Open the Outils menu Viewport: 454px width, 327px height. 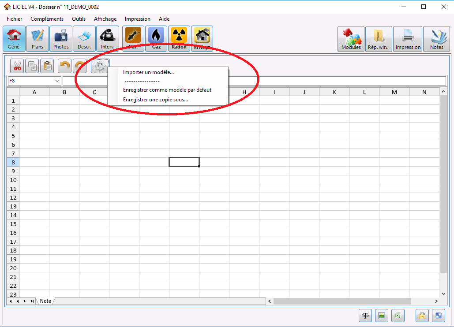click(x=79, y=19)
